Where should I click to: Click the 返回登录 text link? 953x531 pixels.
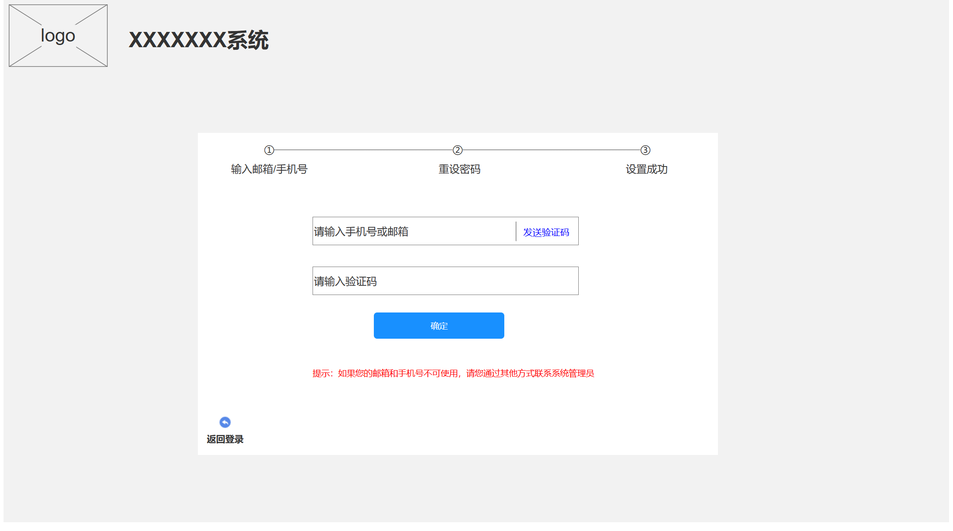point(225,439)
